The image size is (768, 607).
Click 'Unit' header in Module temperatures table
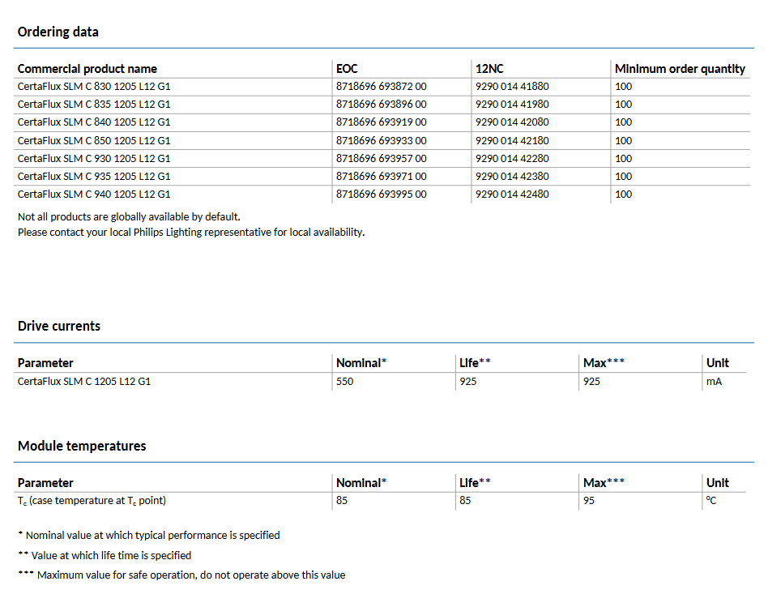718,483
